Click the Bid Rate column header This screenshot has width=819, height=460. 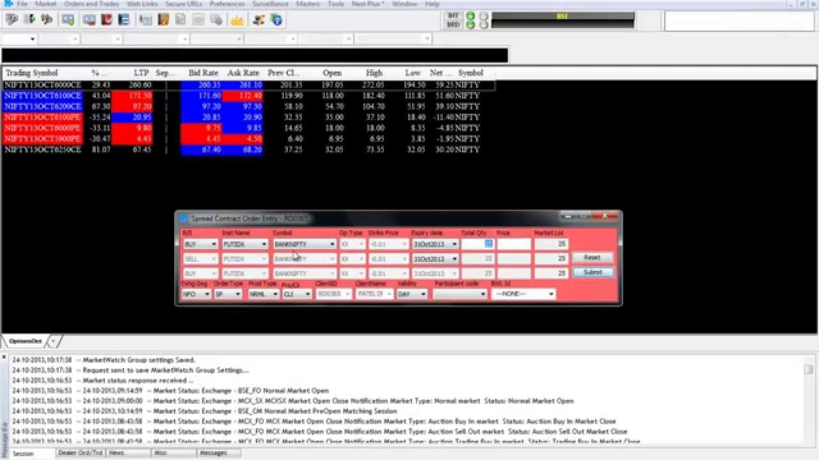(203, 73)
